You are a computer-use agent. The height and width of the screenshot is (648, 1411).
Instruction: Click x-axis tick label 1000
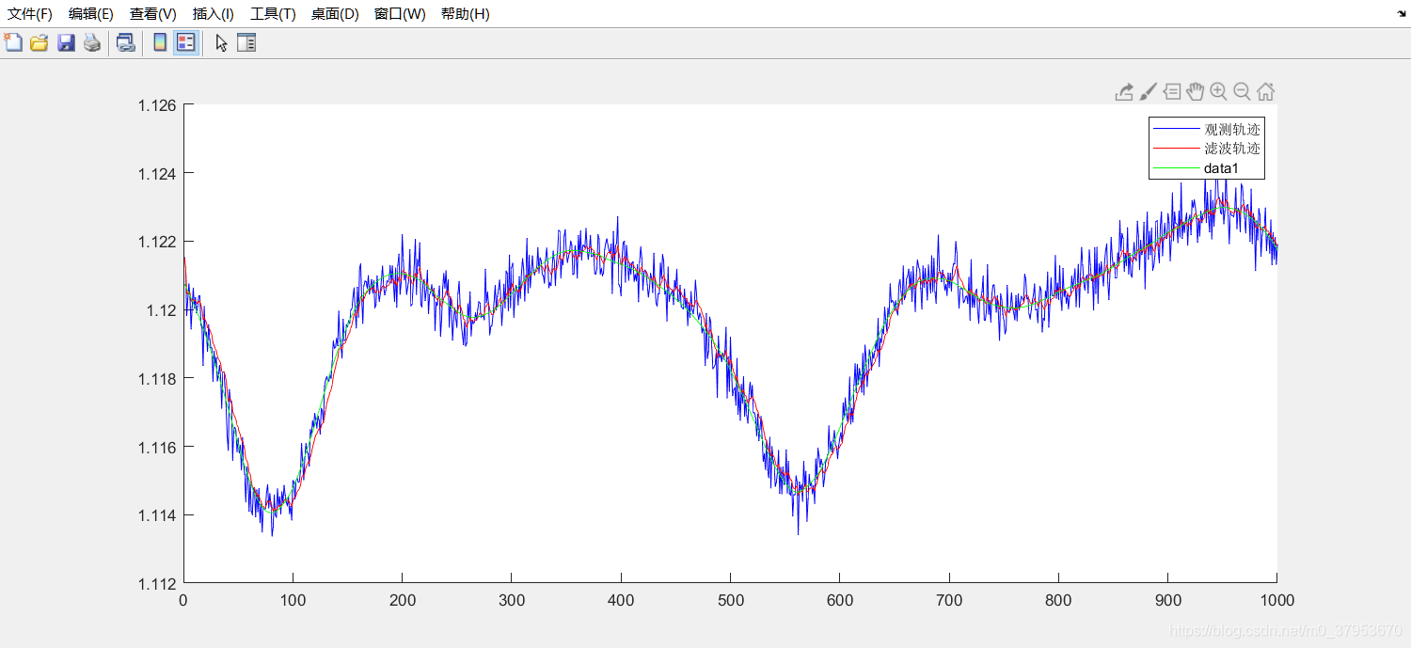[1276, 600]
